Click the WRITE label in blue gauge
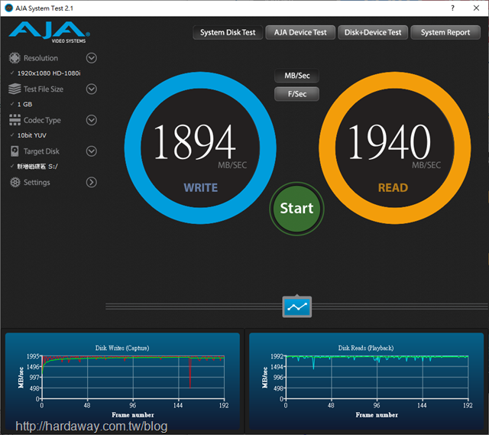The width and height of the screenshot is (489, 435). pos(200,187)
